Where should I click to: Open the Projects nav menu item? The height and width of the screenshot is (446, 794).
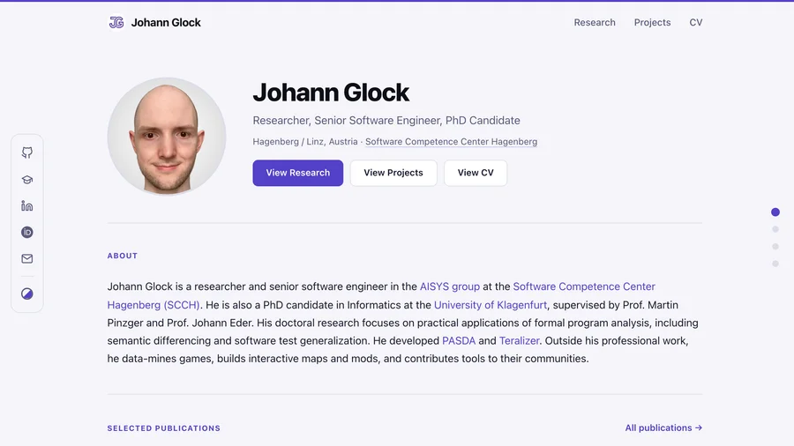pos(652,22)
